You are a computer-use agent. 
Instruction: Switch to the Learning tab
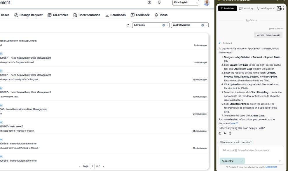tap(246, 8)
